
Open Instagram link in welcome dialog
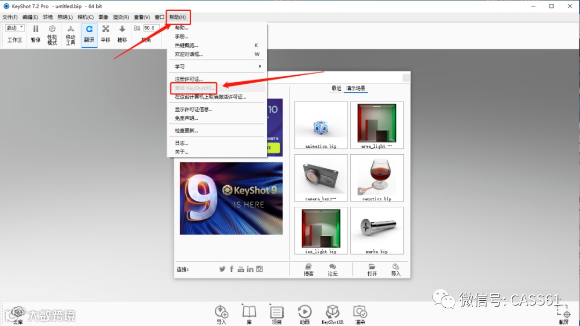pyautogui.click(x=259, y=269)
